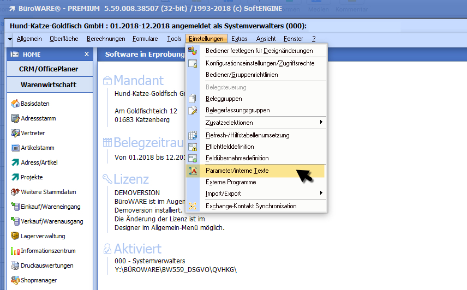
Task: Open the CRM/OfficePlaner section
Action: [x=49, y=69]
